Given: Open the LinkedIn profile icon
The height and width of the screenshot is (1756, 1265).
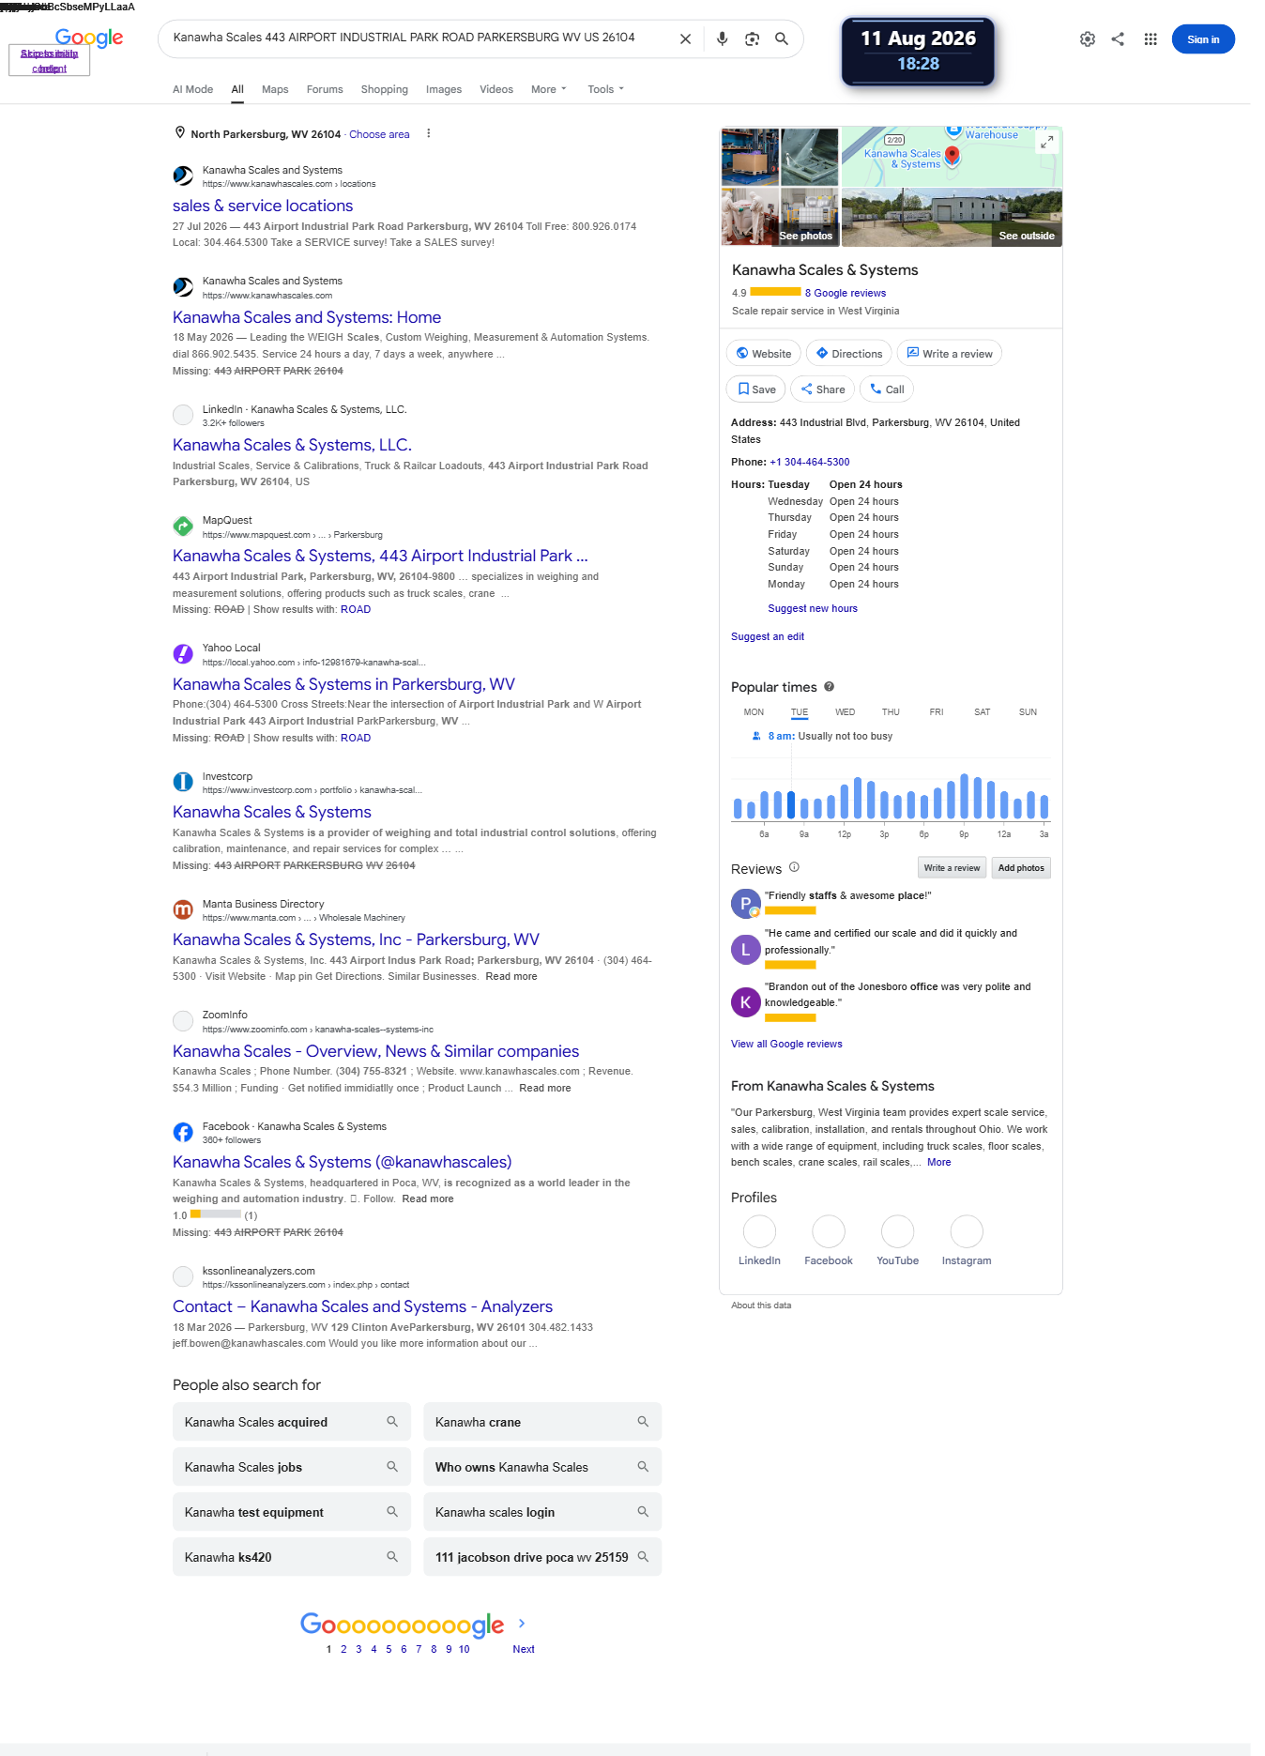Looking at the screenshot, I should click(759, 1231).
